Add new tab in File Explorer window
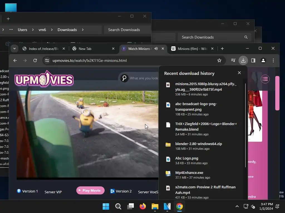The width and height of the screenshot is (285, 213). coord(8,19)
